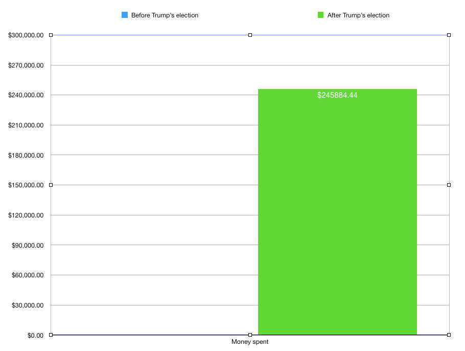Click the green After Trump's election legend swatch

320,15
